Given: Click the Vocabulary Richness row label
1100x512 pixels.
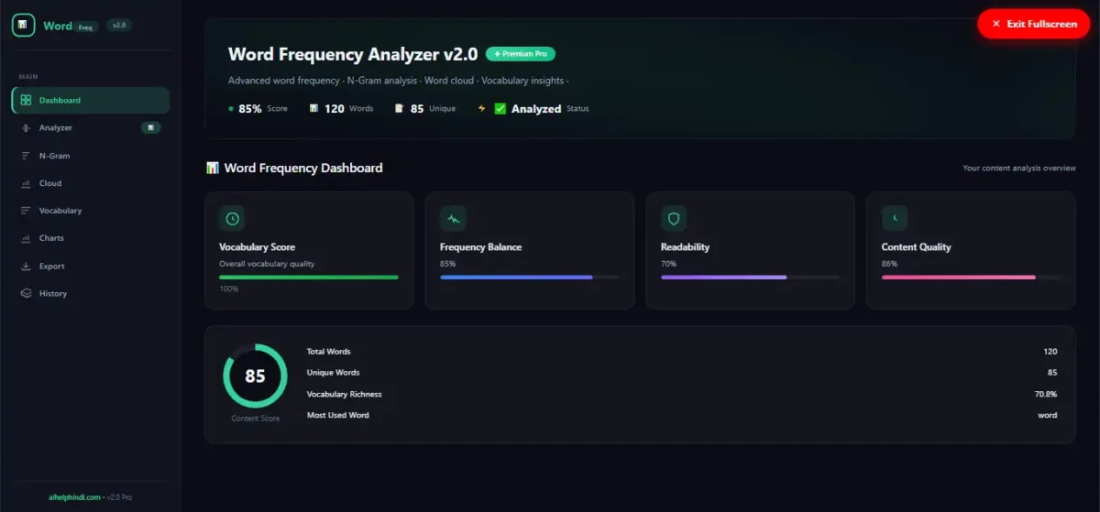Looking at the screenshot, I should click(x=344, y=394).
